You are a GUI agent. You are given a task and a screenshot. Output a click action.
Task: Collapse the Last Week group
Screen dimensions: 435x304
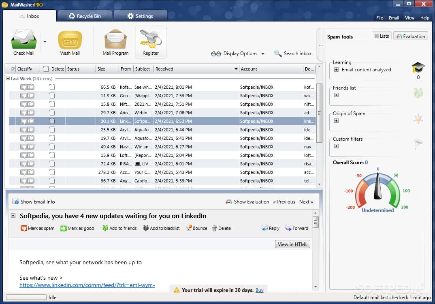point(8,79)
